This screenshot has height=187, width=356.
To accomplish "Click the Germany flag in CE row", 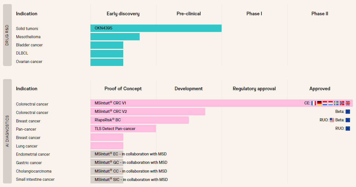I will coord(319,103).
